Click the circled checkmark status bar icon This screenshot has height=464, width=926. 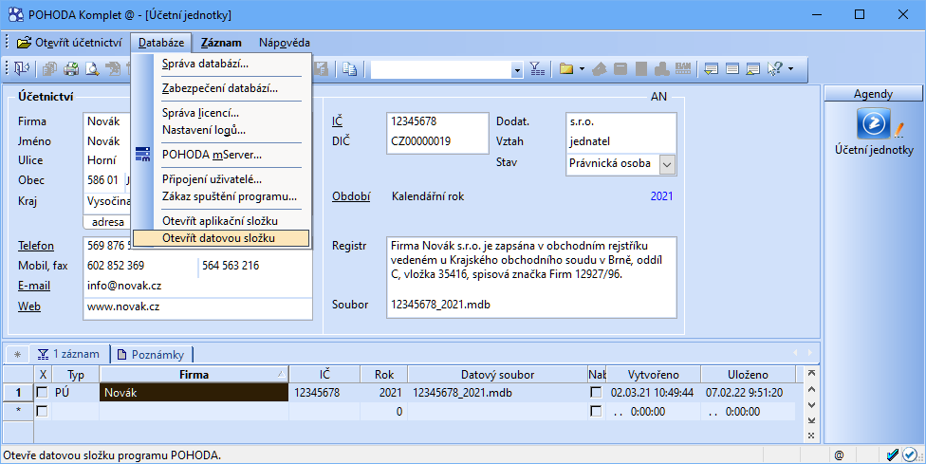pos(910,455)
